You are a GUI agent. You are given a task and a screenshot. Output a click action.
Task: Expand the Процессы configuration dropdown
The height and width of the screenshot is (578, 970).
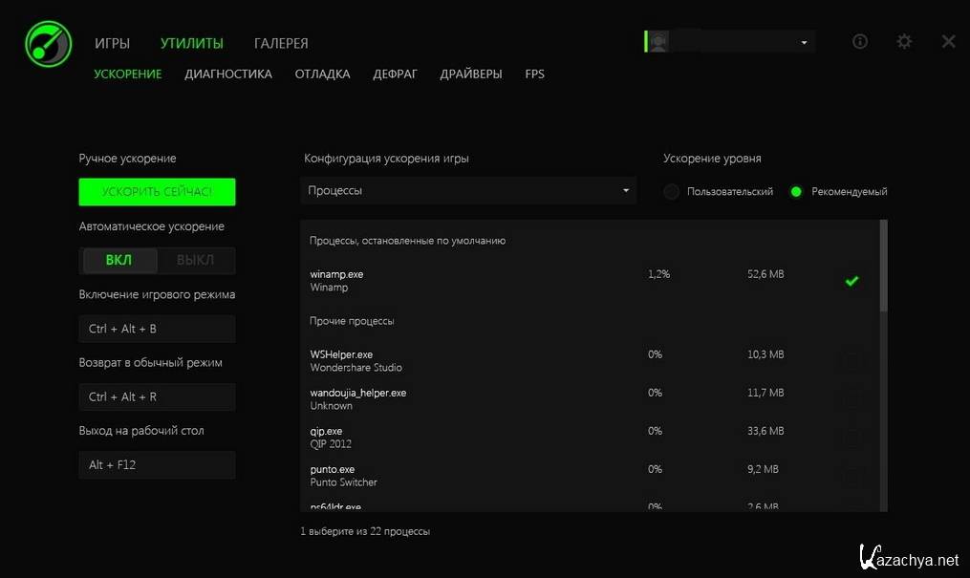pyautogui.click(x=467, y=191)
